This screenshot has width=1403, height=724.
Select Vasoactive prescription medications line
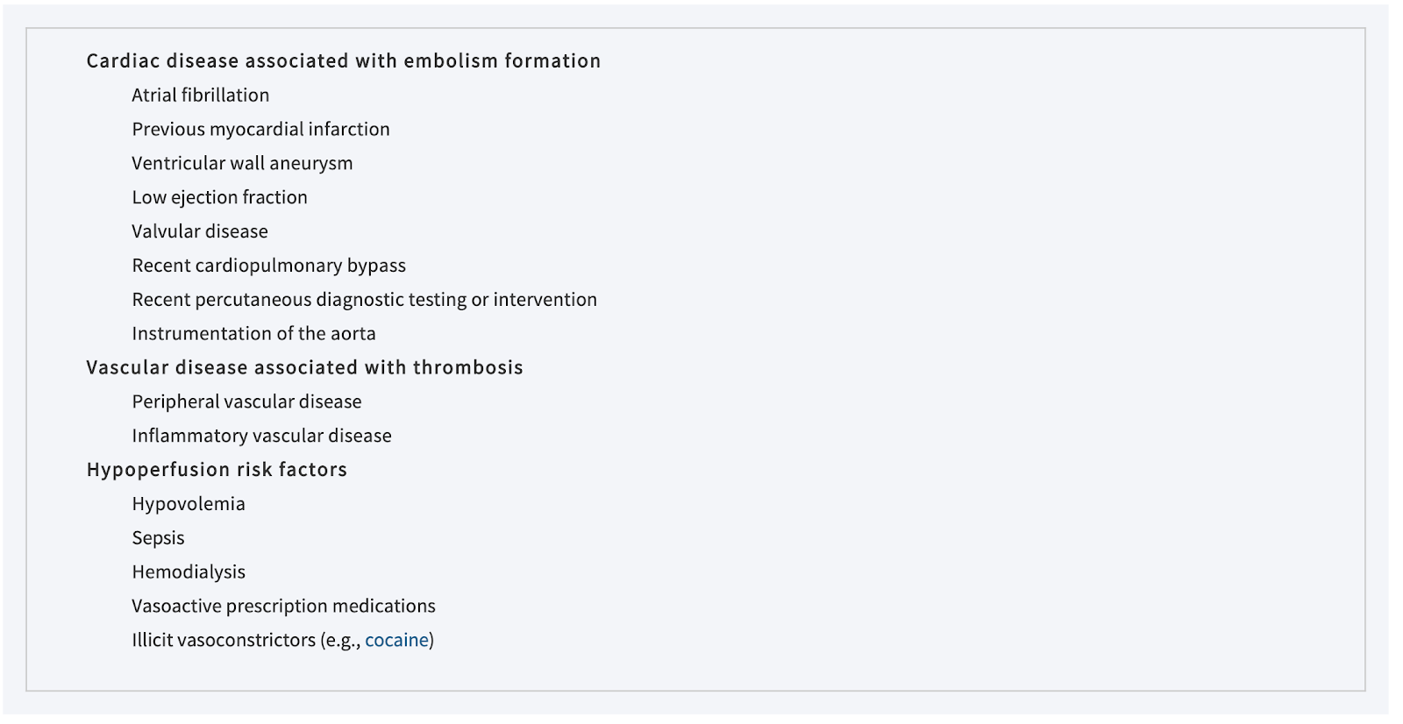283,606
